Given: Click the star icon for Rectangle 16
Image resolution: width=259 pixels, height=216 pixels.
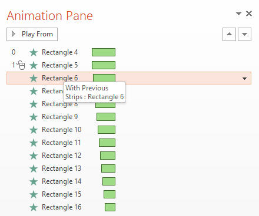Looking at the screenshot, I should point(34,207).
